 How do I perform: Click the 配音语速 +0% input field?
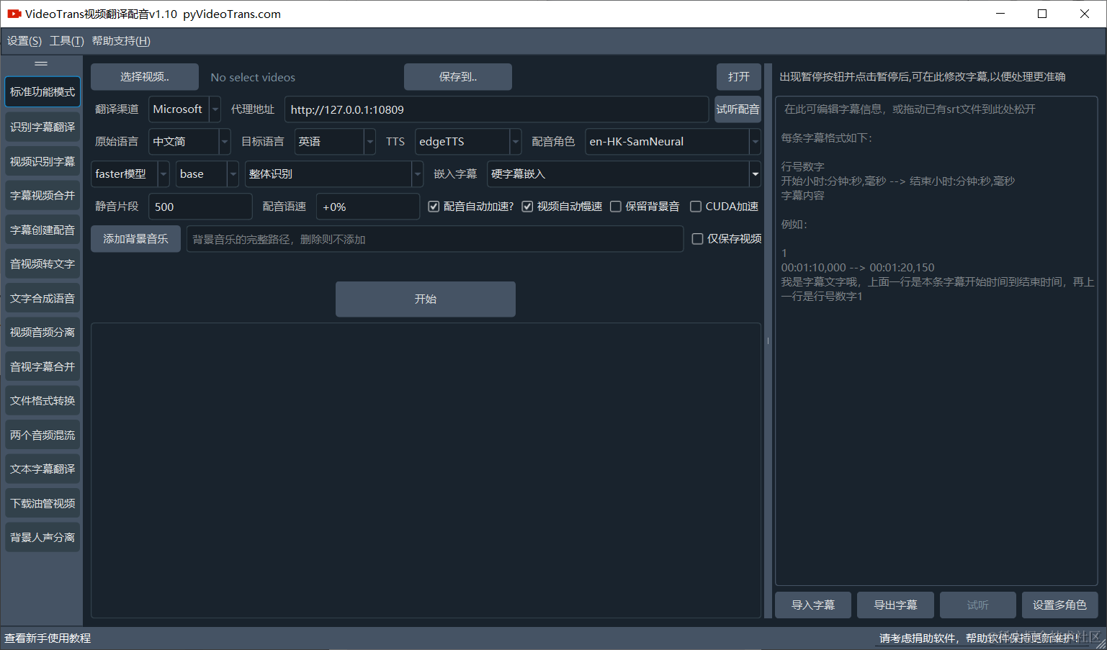tap(368, 207)
